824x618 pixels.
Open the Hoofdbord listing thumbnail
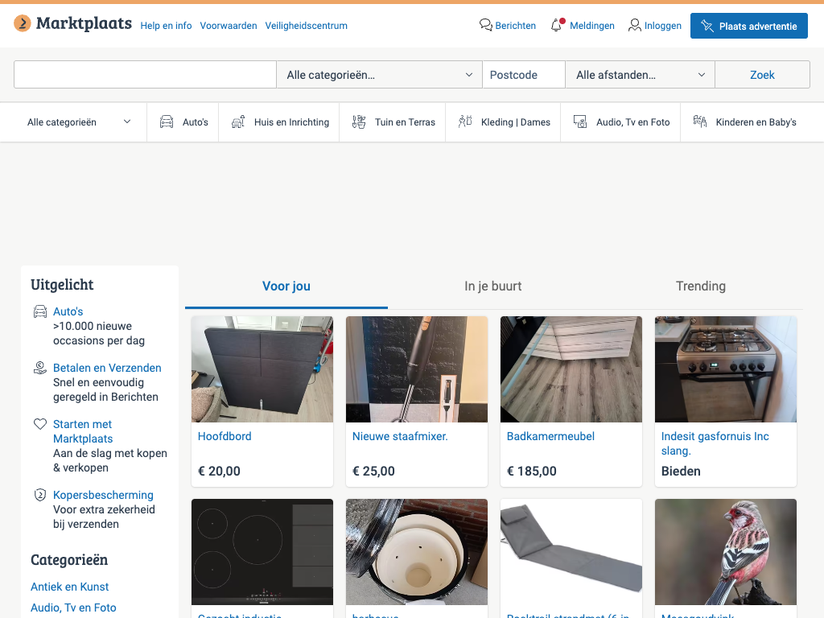[262, 369]
